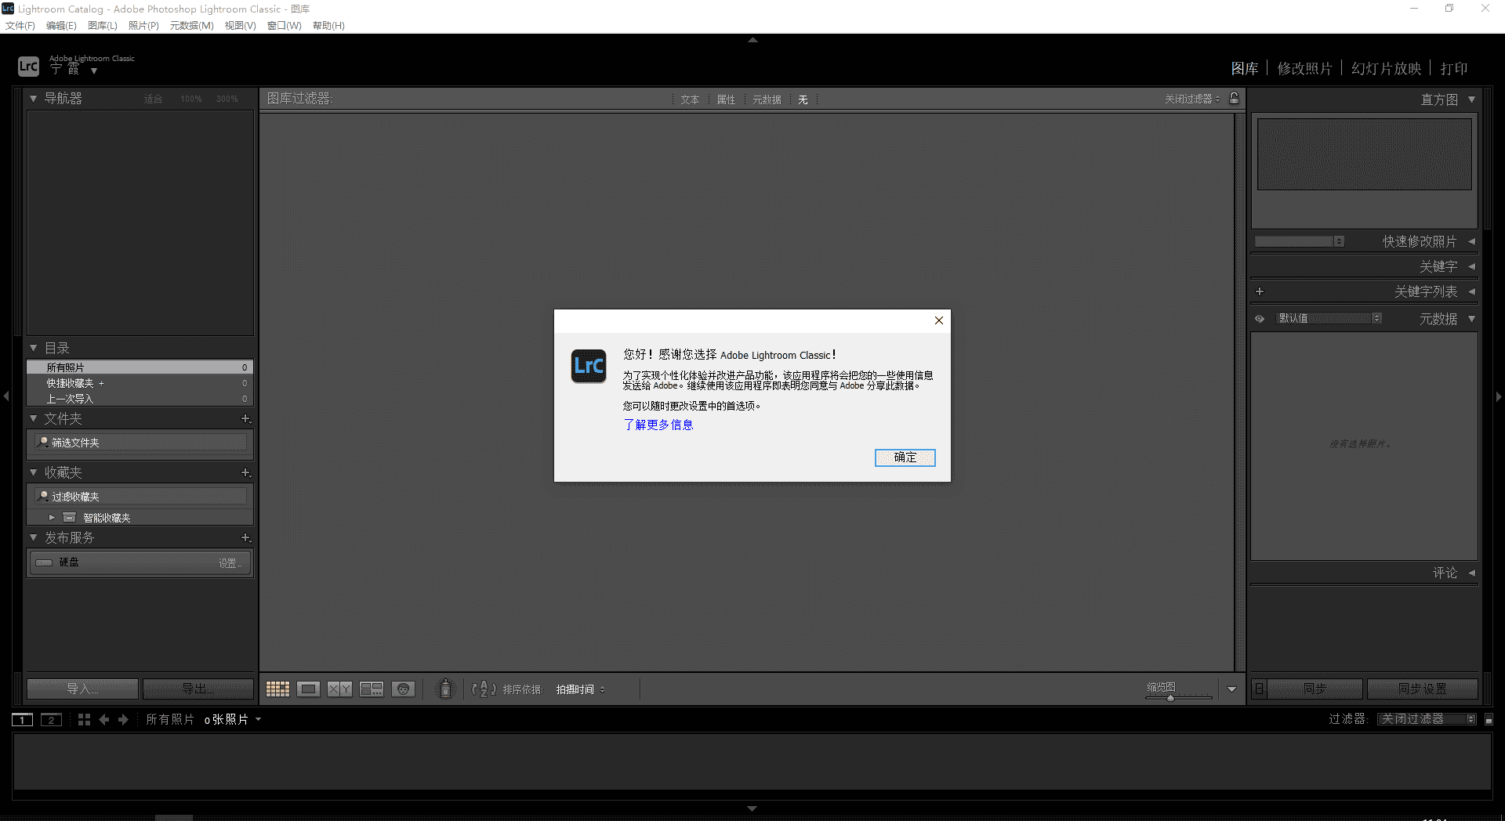
Task: Open the 拍摄时间 sort dropdown
Action: point(580,689)
